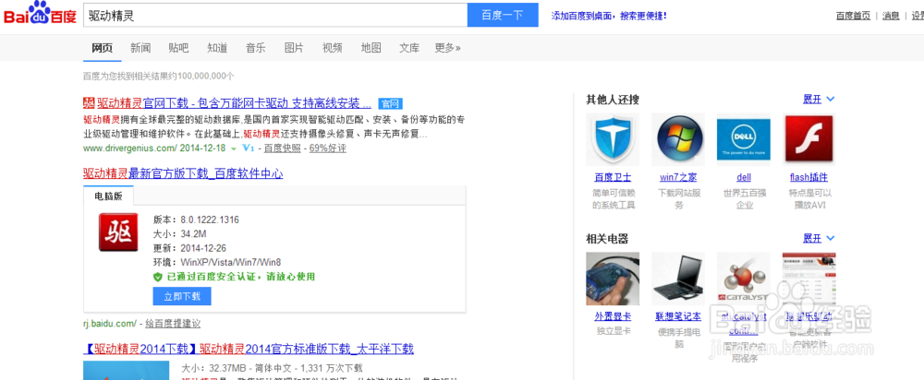Open the 外置显卡 link

click(613, 316)
